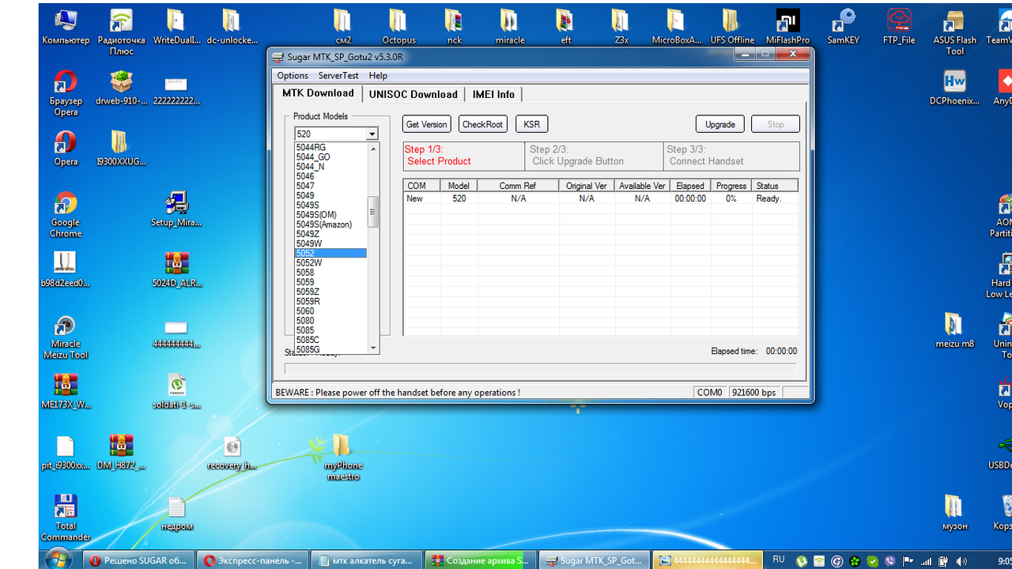
Task: Click the RU language indicator
Action: 778,560
